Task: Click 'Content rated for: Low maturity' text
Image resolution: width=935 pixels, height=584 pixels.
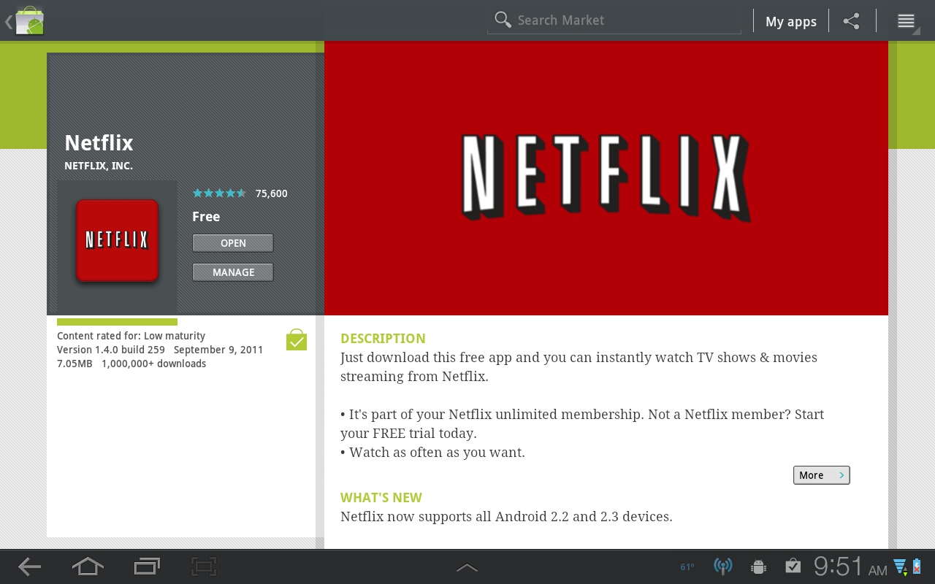Action: tap(131, 336)
